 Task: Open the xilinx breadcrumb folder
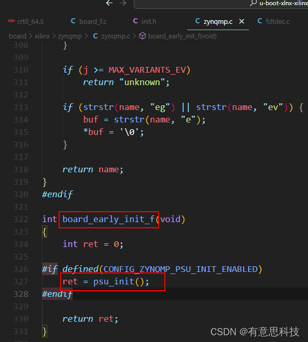click(42, 36)
